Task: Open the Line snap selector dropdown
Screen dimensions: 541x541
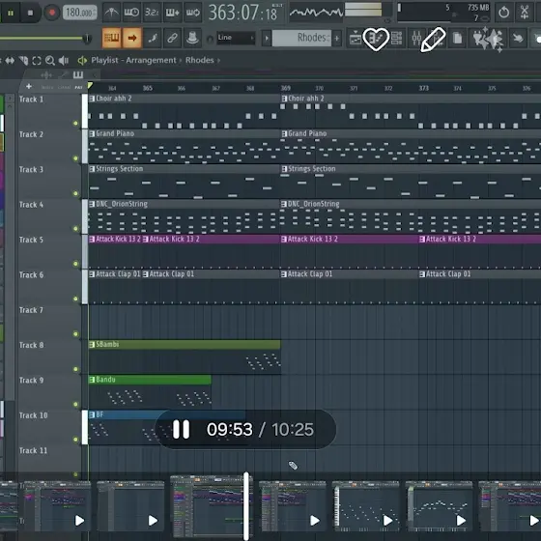Action: [x=236, y=38]
